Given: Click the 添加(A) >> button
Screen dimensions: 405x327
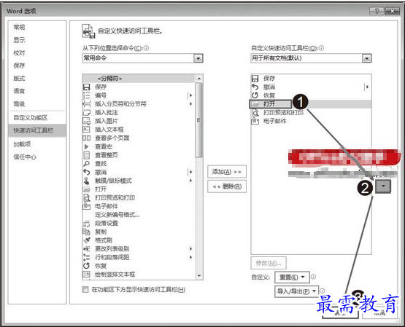Looking at the screenshot, I should (227, 172).
